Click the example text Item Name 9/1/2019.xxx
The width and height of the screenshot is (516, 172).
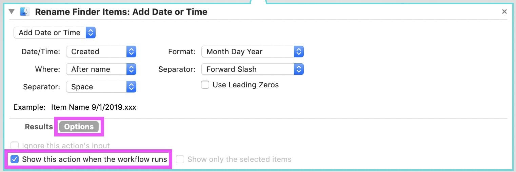pyautogui.click(x=94, y=108)
